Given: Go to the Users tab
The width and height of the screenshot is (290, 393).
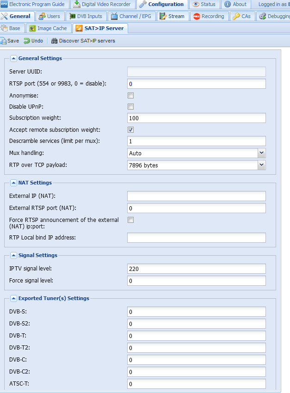Looking at the screenshot, I should [x=50, y=16].
